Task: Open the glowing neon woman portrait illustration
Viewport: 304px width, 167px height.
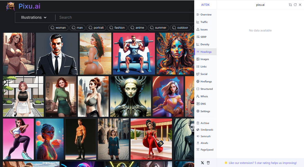Action: 50,139
